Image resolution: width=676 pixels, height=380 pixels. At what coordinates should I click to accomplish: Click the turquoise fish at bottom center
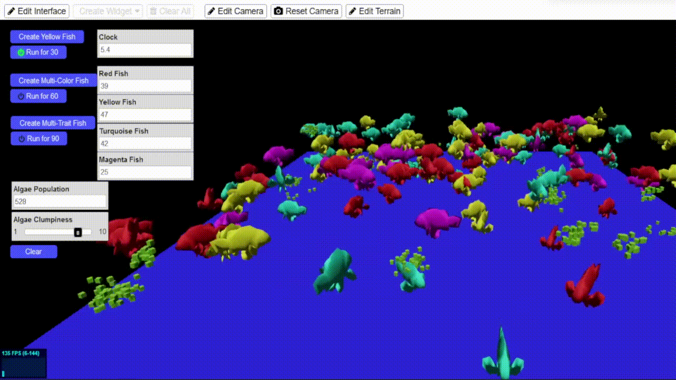(x=502, y=354)
